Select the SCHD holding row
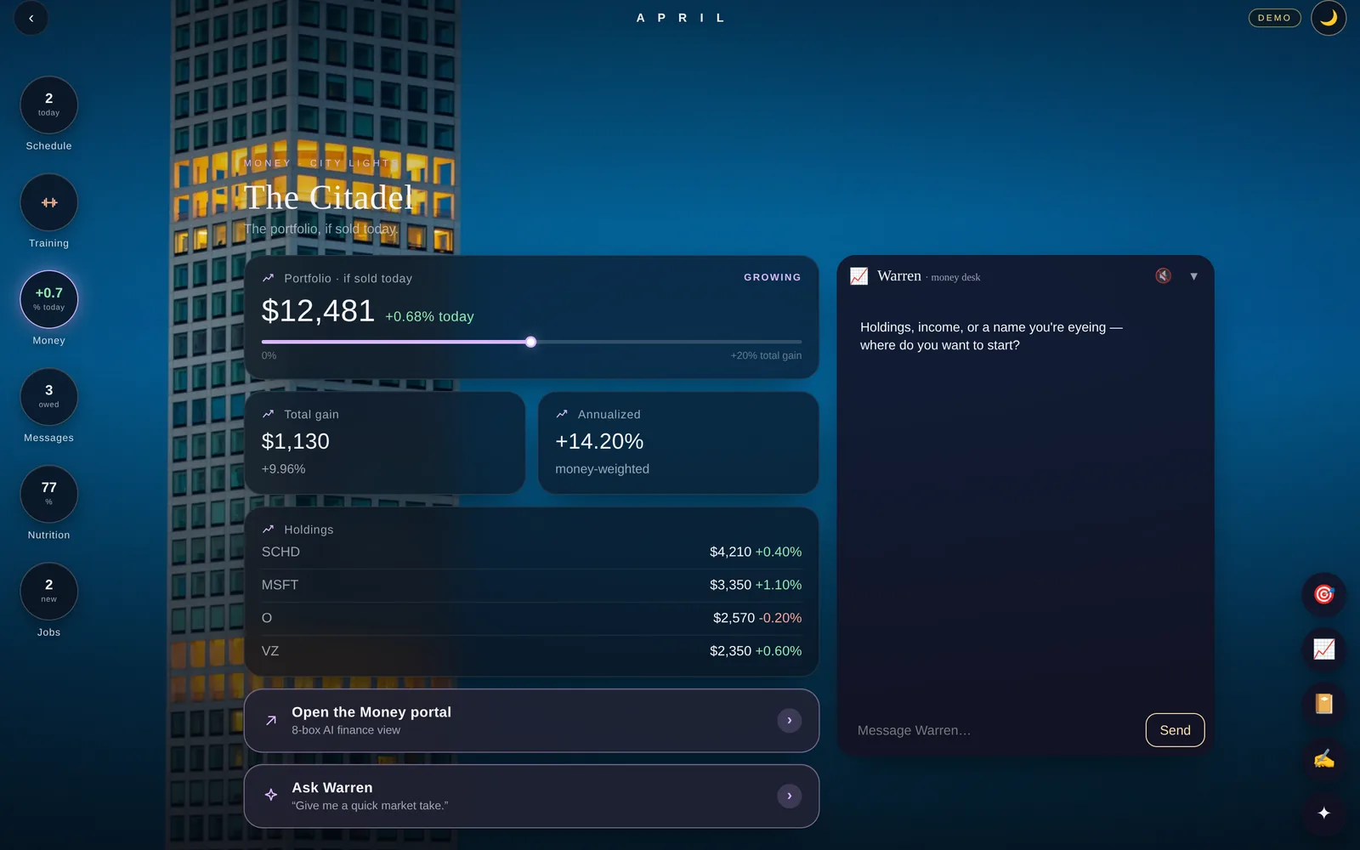1360x850 pixels. [x=531, y=552]
